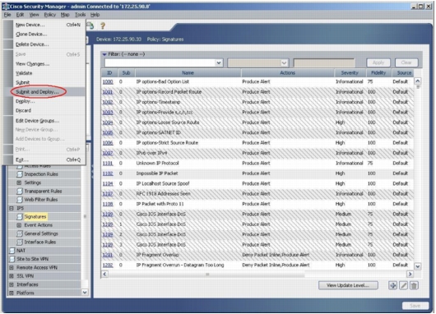The width and height of the screenshot is (436, 314).
Task: Click the table scroll up arrow
Action: point(417,81)
